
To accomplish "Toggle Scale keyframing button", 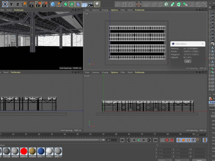I will [184, 140].
